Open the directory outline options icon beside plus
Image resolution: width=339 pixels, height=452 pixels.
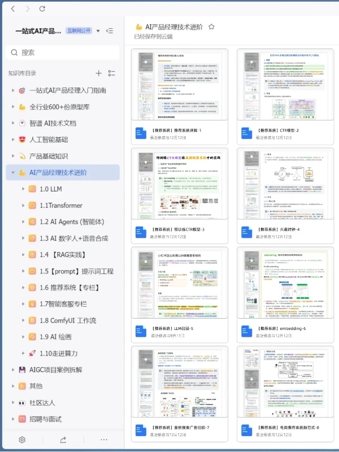click(111, 73)
